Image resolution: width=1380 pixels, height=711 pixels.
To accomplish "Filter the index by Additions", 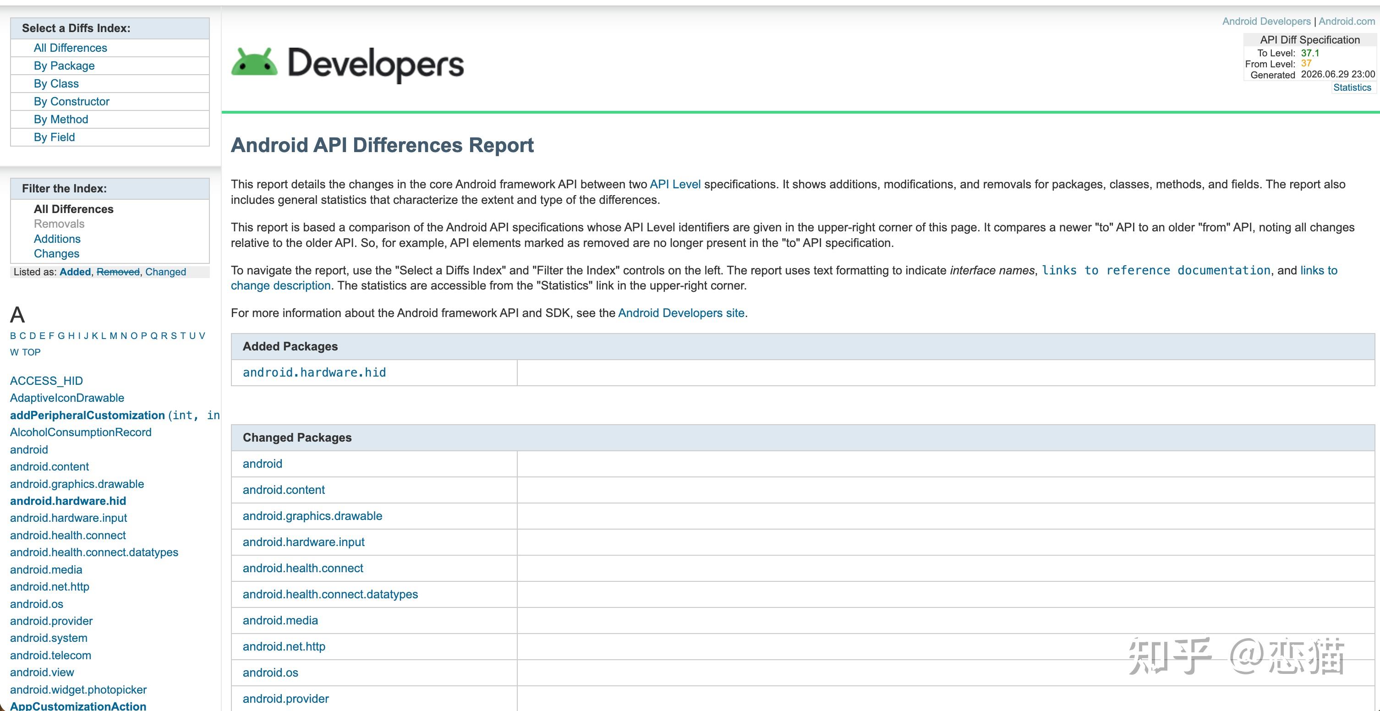I will (57, 239).
